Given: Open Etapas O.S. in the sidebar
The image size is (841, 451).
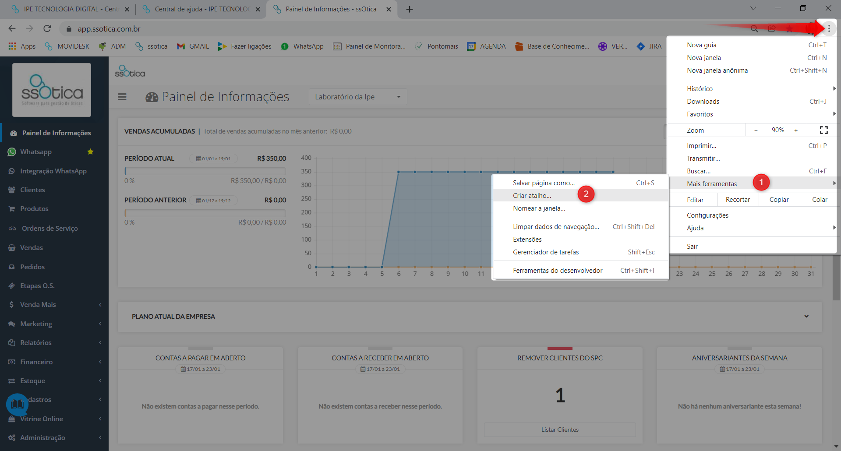Looking at the screenshot, I should click(x=37, y=285).
